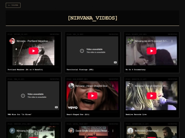
Task: Click caption 'Beehive Records Live'
Action: [136, 114]
